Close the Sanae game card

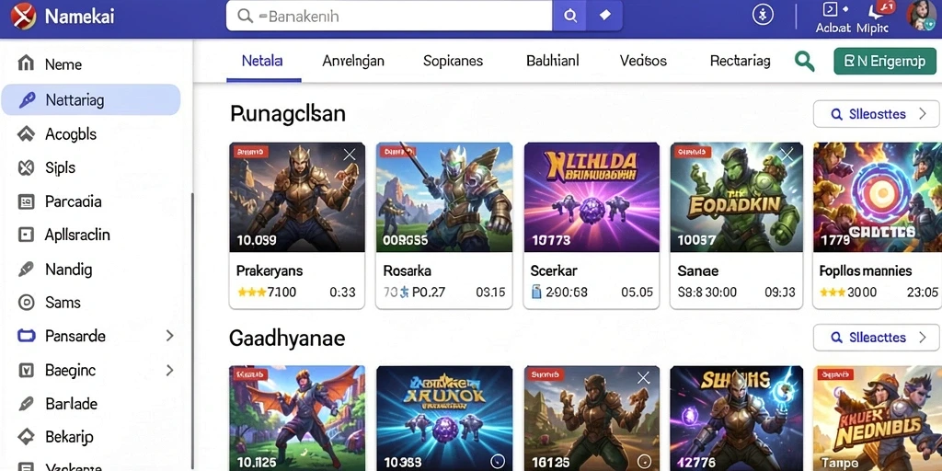click(x=787, y=155)
